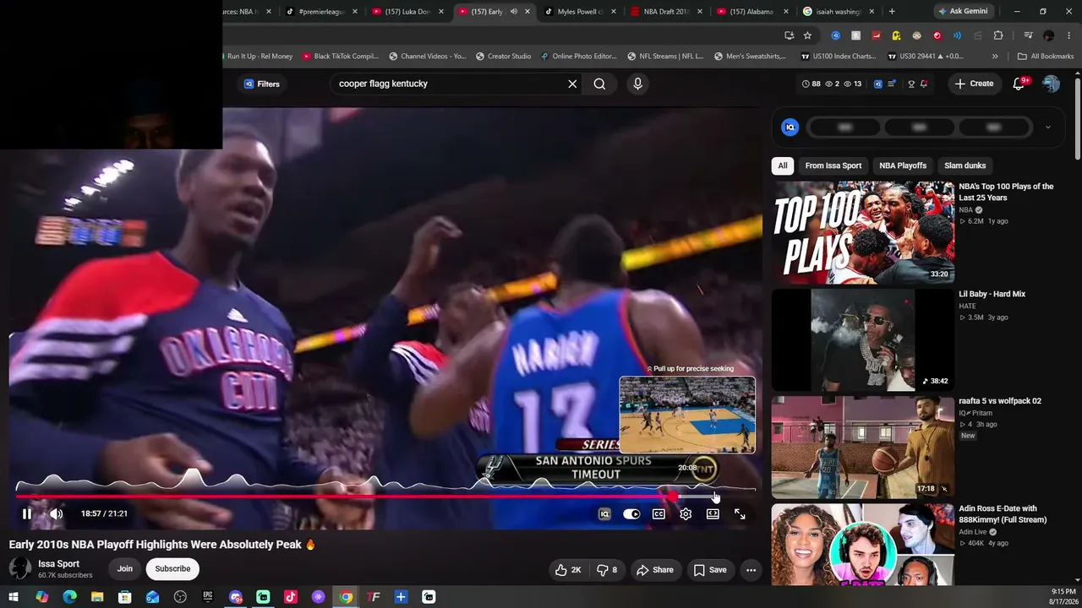Select the All filter chip
The width and height of the screenshot is (1082, 608).
783,166
